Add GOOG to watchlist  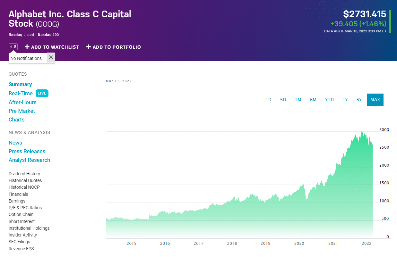(52, 47)
